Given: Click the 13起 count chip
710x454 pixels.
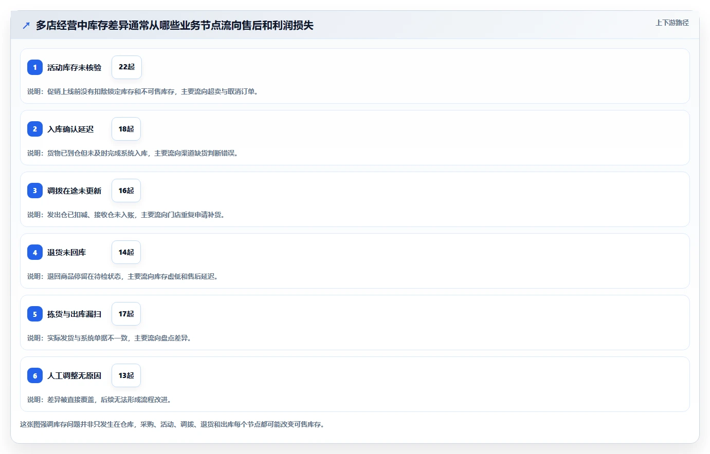Looking at the screenshot, I should pyautogui.click(x=126, y=375).
